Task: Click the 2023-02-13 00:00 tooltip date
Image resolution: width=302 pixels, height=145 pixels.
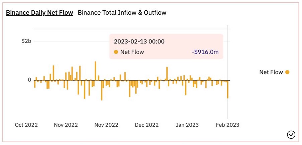Action: coord(139,42)
